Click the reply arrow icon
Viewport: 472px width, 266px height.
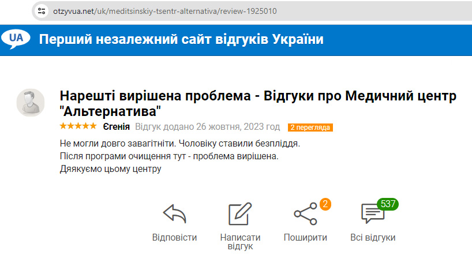point(174,214)
